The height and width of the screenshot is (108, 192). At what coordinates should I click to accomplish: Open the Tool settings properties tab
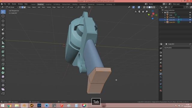[161, 48]
